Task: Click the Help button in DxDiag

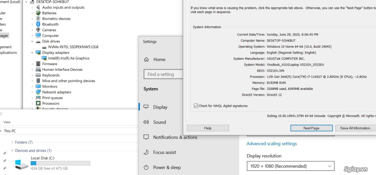Action: point(208,128)
